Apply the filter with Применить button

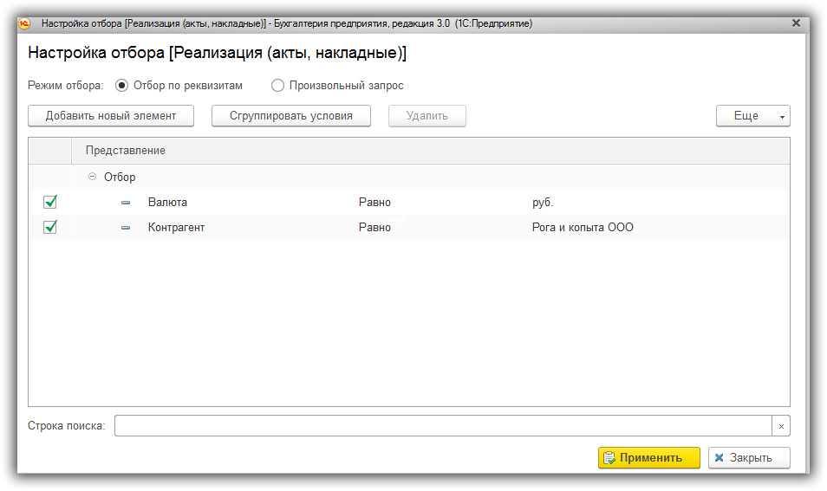648,458
